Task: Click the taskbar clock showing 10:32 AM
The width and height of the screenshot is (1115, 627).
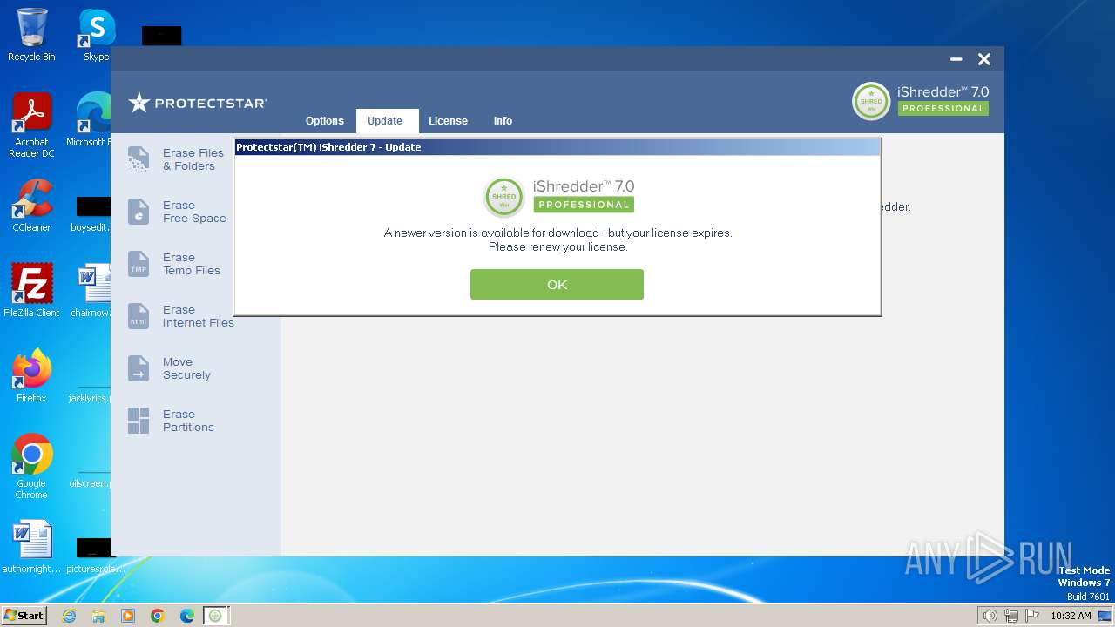Action: (1071, 616)
